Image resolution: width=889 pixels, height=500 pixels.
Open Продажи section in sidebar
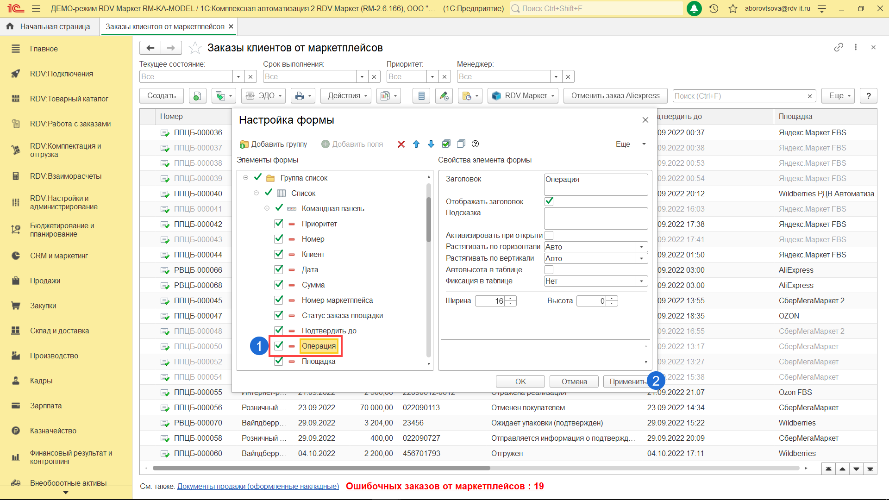pyautogui.click(x=45, y=281)
